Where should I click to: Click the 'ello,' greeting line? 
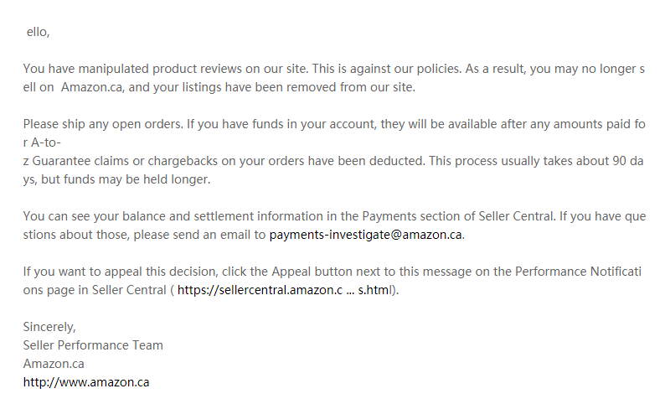[39, 32]
